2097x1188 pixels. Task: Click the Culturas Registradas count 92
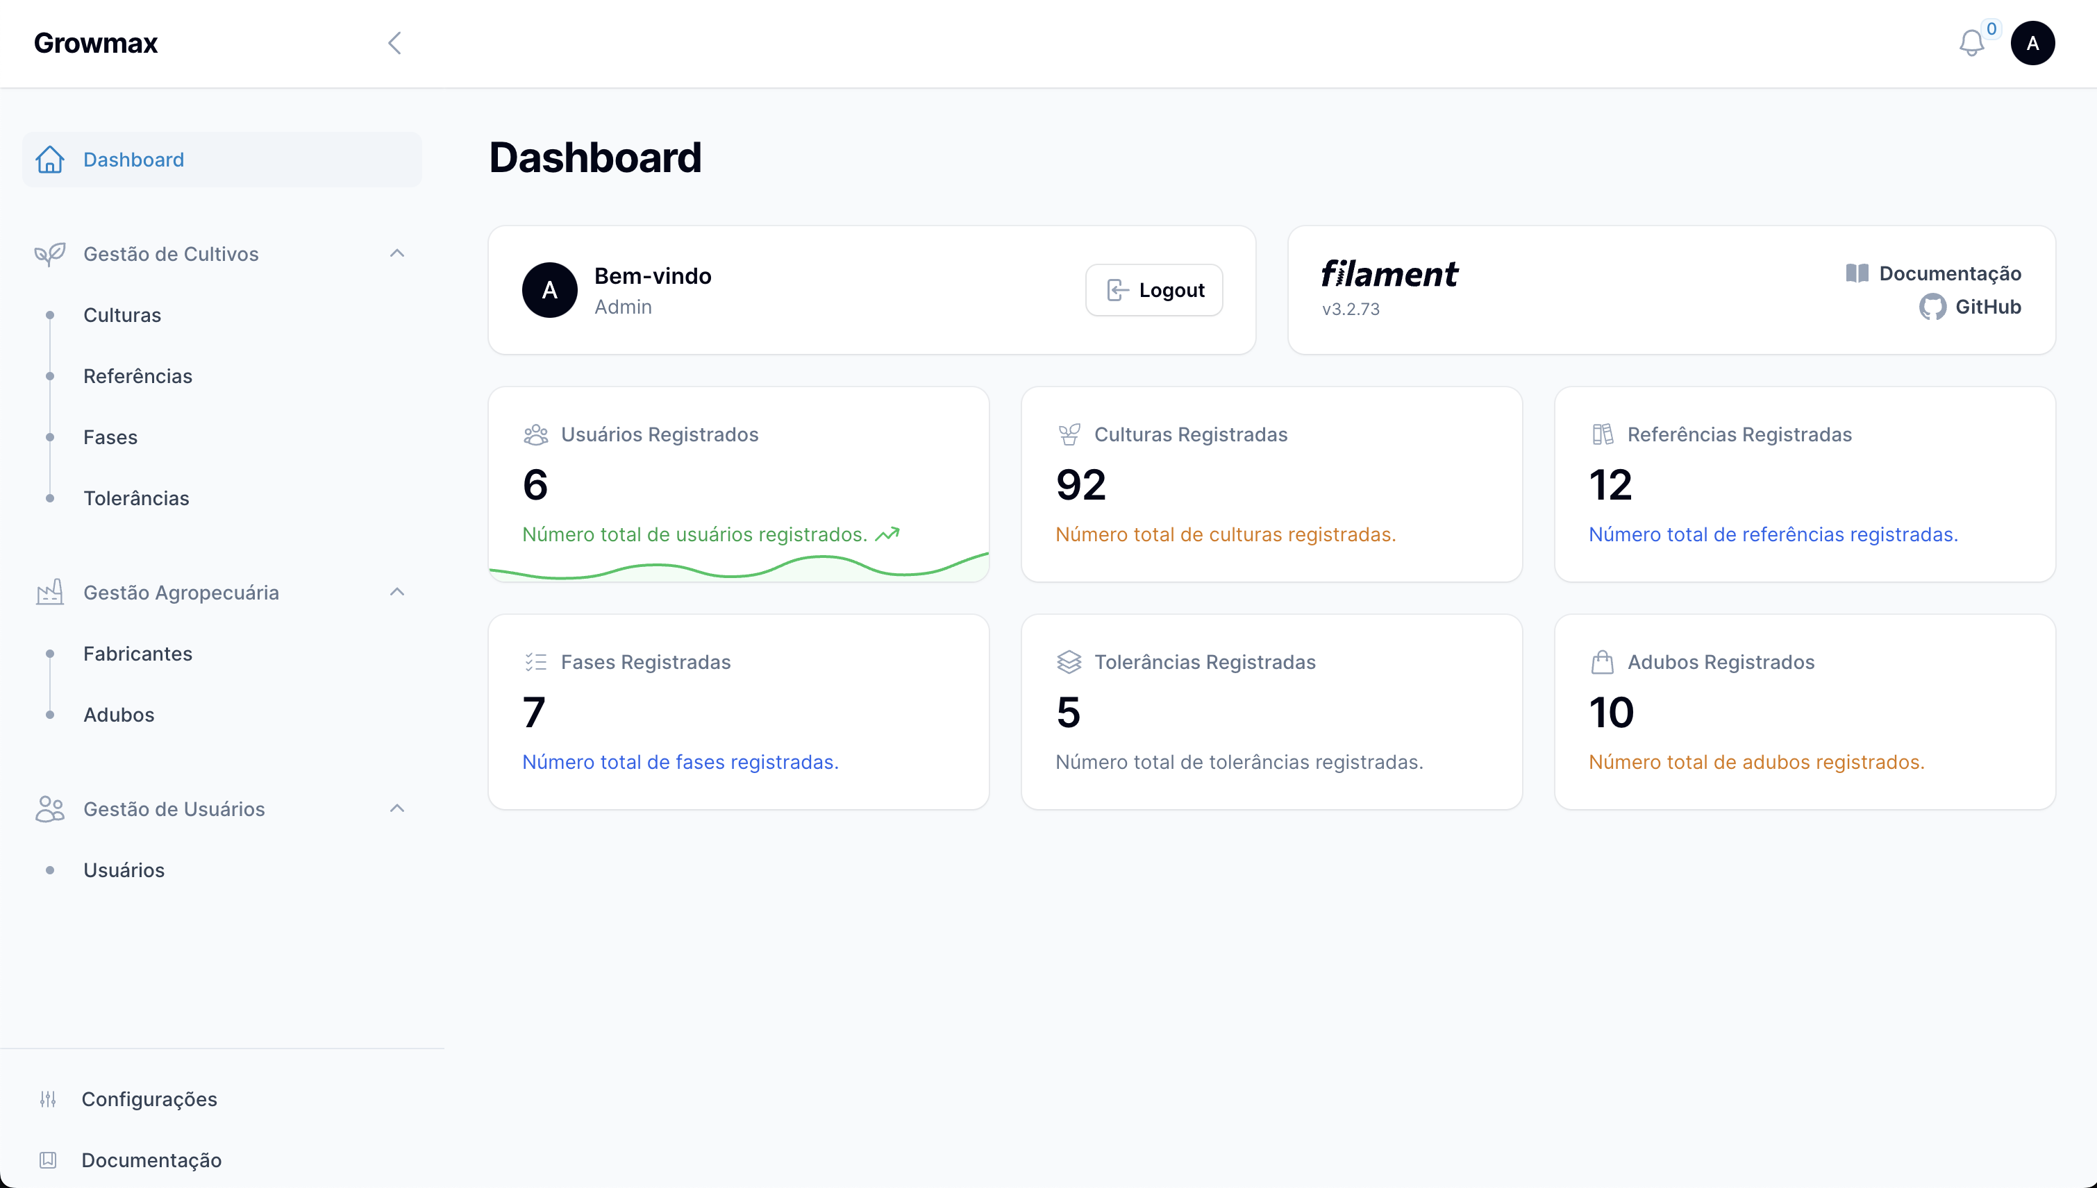pyautogui.click(x=1080, y=484)
